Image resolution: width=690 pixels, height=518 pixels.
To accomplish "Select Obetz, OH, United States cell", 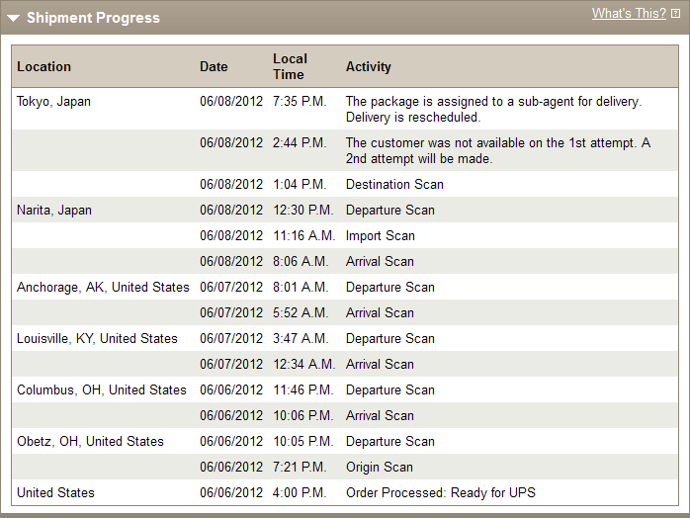I will coord(90,442).
